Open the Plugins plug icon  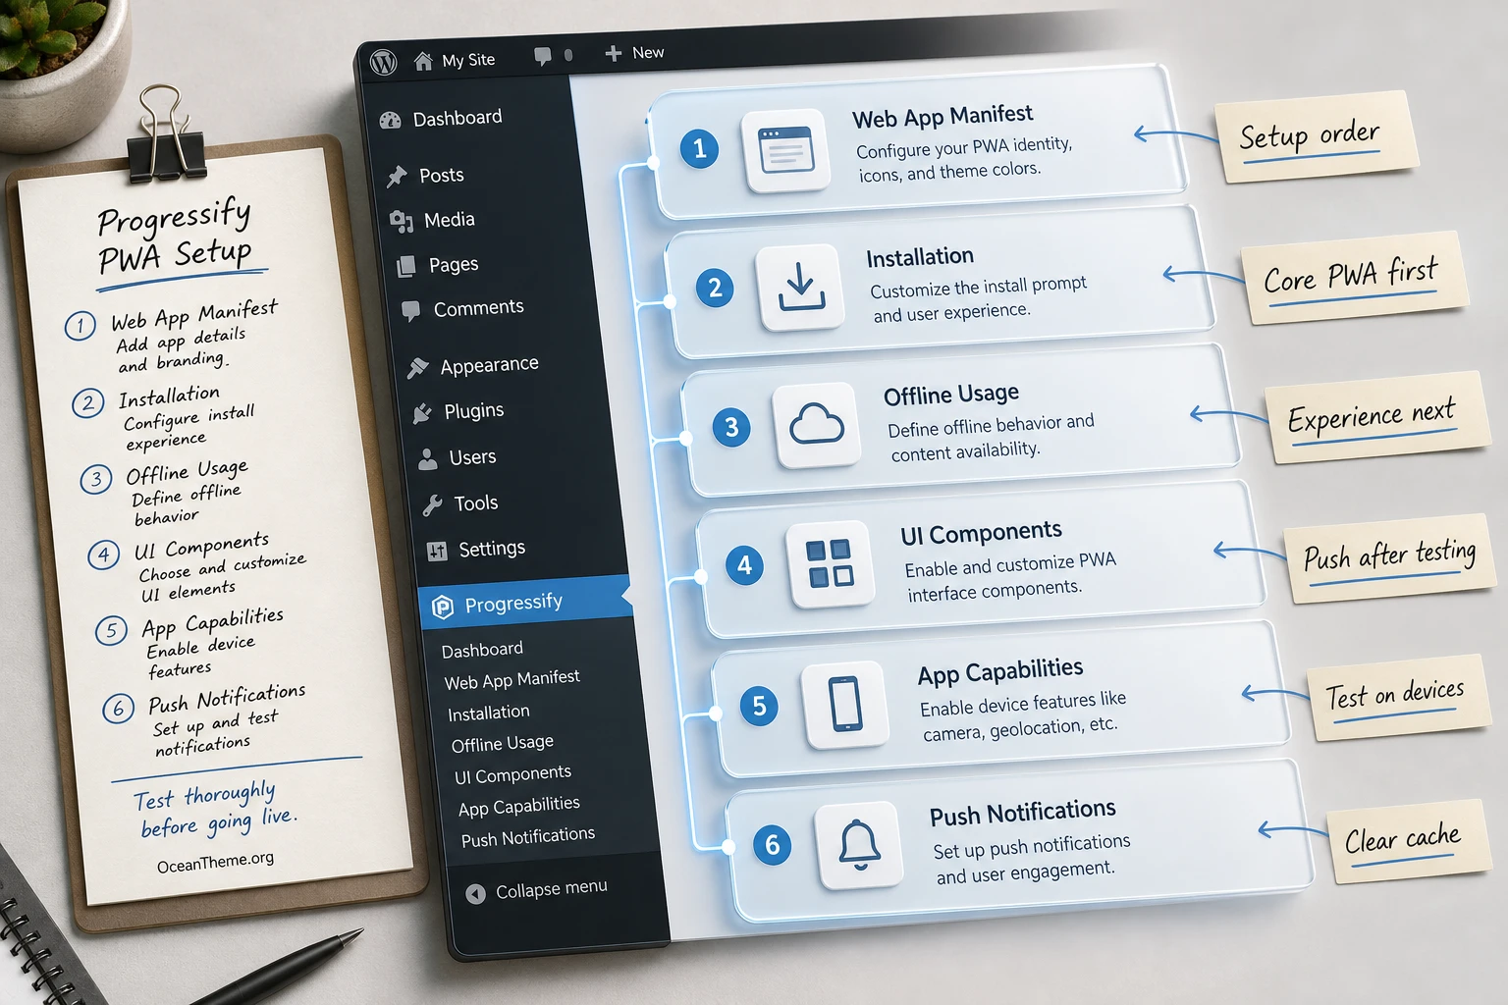(422, 414)
